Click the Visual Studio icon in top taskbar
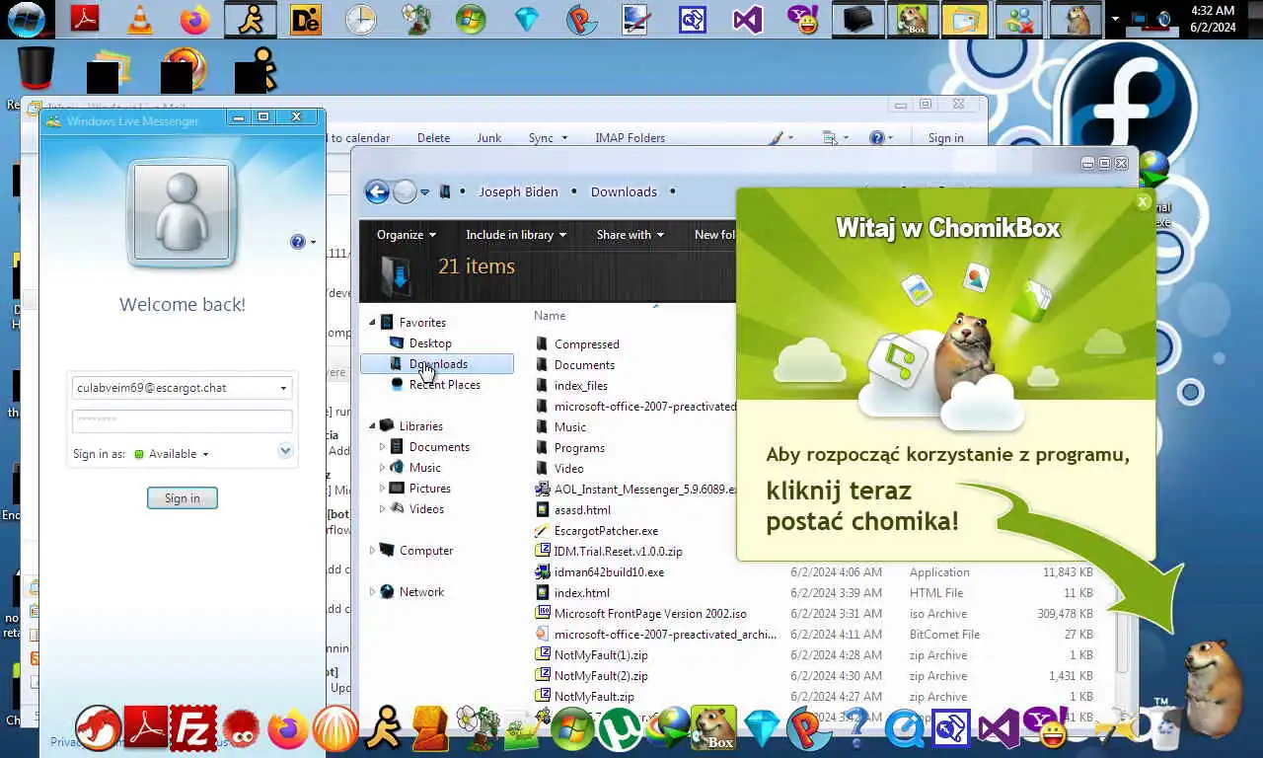Screen dimensions: 1263x758 click(747, 19)
